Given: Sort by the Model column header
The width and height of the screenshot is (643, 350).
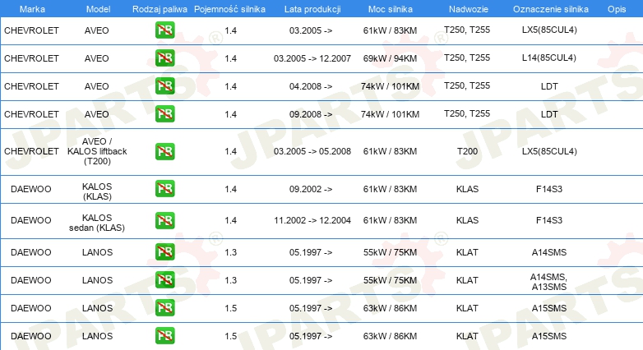Looking at the screenshot, I should 98,9.
